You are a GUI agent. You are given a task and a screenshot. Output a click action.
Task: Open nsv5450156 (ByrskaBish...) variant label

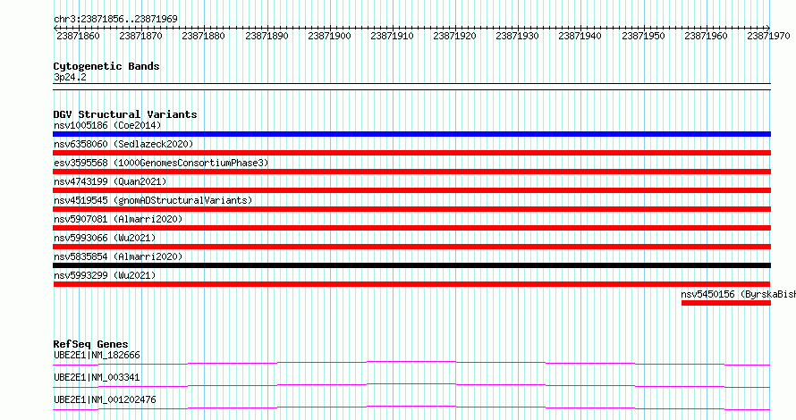(738, 294)
